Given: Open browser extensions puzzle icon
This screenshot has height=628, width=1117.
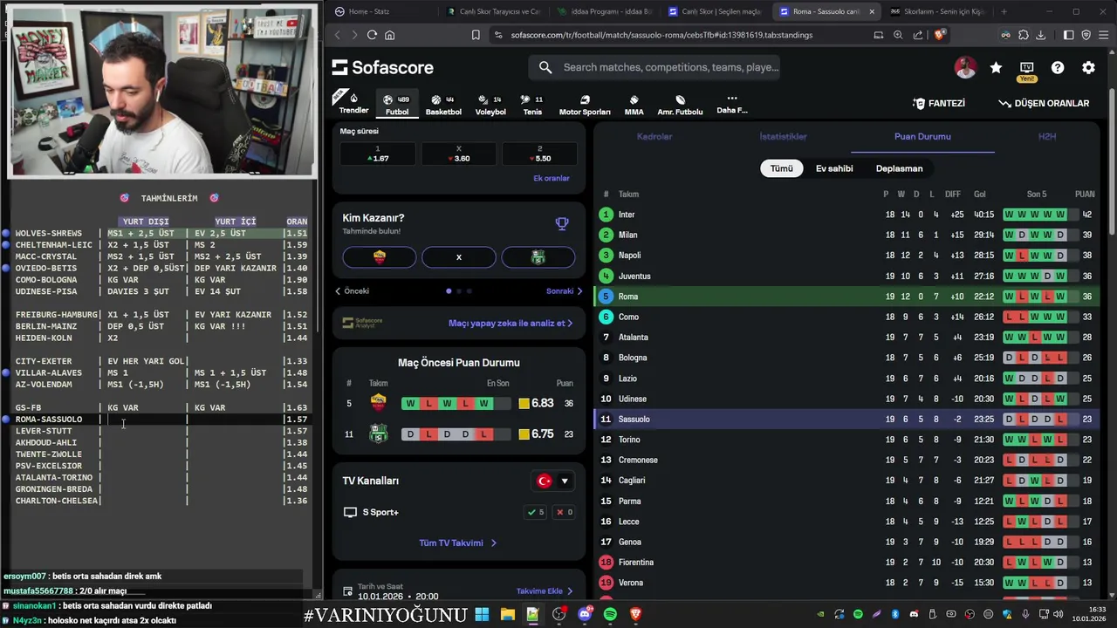Looking at the screenshot, I should [x=1024, y=35].
